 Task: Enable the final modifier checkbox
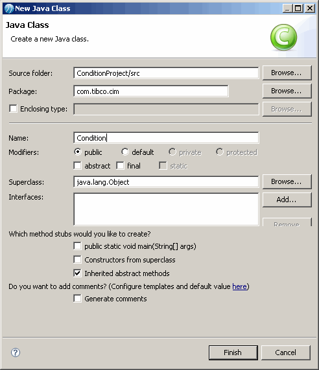coord(120,165)
